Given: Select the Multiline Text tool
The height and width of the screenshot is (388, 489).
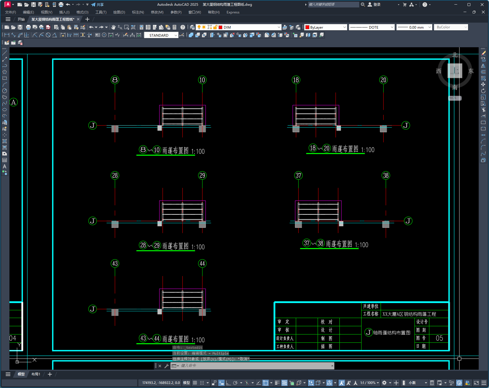Looking at the screenshot, I should pos(5,166).
